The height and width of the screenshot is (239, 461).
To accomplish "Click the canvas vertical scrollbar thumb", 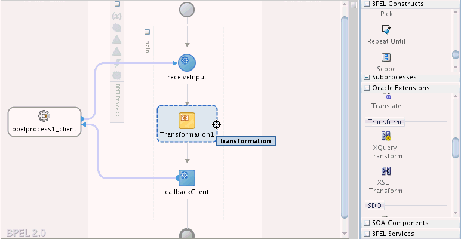I will click(345, 117).
